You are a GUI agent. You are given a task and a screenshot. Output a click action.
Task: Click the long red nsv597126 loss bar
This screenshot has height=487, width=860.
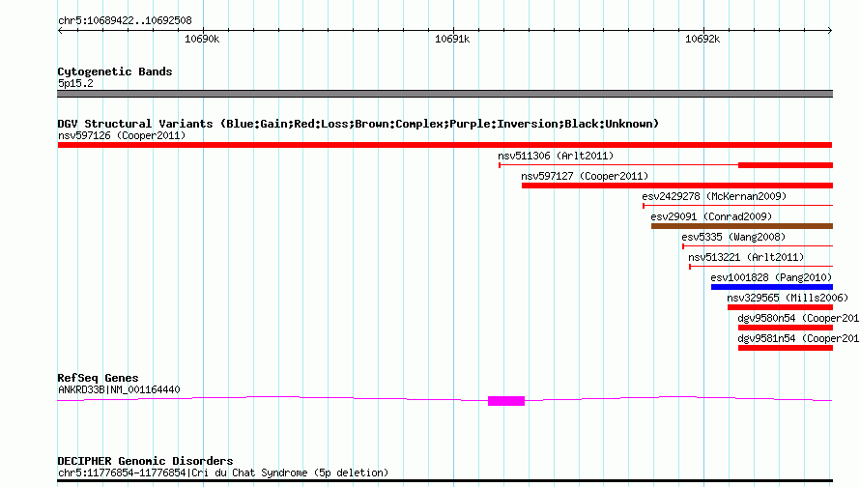coord(444,145)
